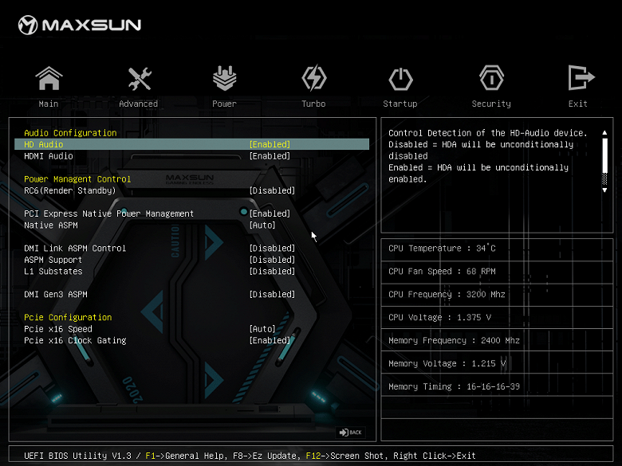Switch to the Turbo tab label
The image size is (622, 466).
(313, 104)
